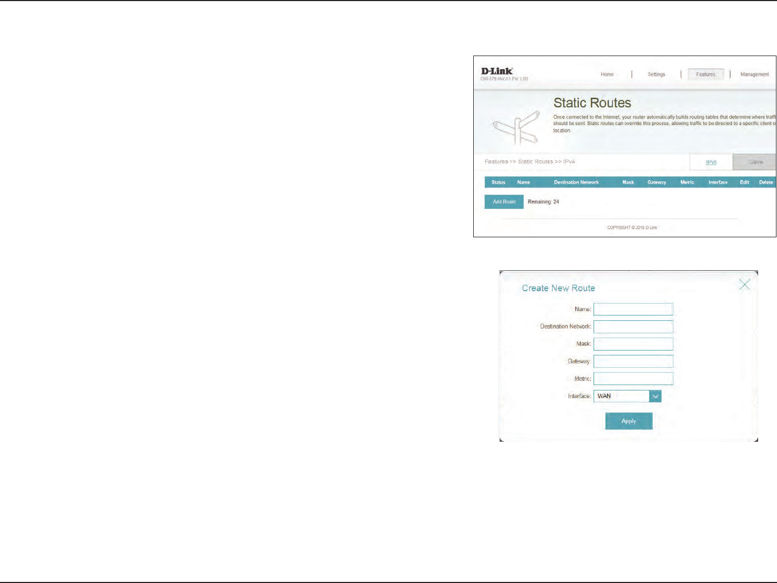Click the 'Remaining: 24' text
This screenshot has width=777, height=583.
543,202
